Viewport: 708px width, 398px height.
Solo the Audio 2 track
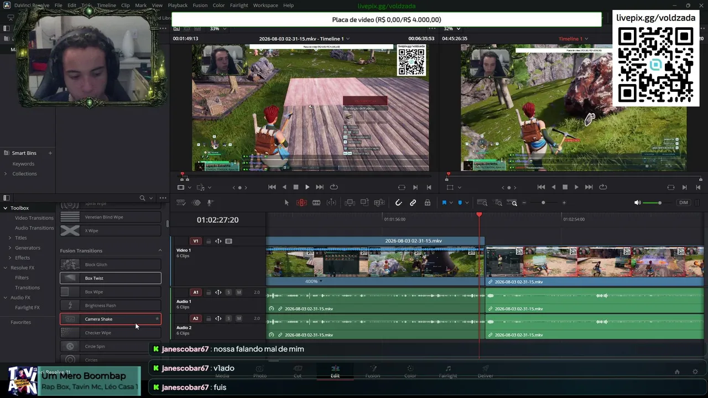coord(228,319)
